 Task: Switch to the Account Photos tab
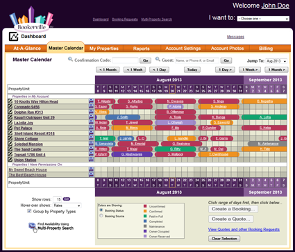[x=227, y=49]
